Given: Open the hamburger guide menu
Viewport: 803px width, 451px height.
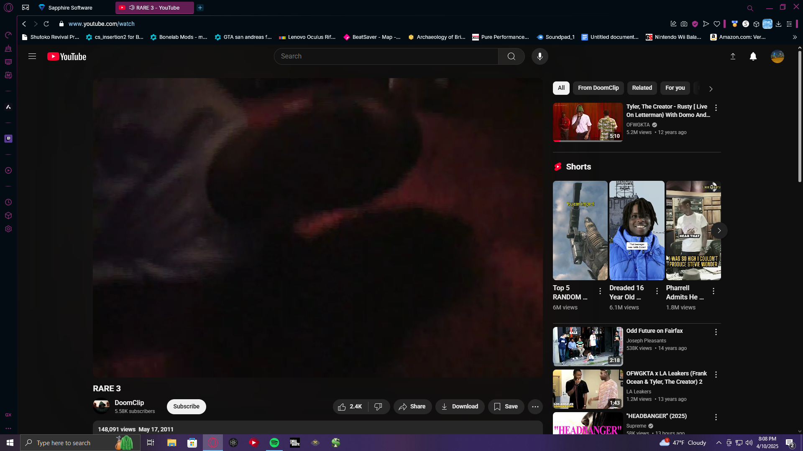Looking at the screenshot, I should [x=32, y=56].
